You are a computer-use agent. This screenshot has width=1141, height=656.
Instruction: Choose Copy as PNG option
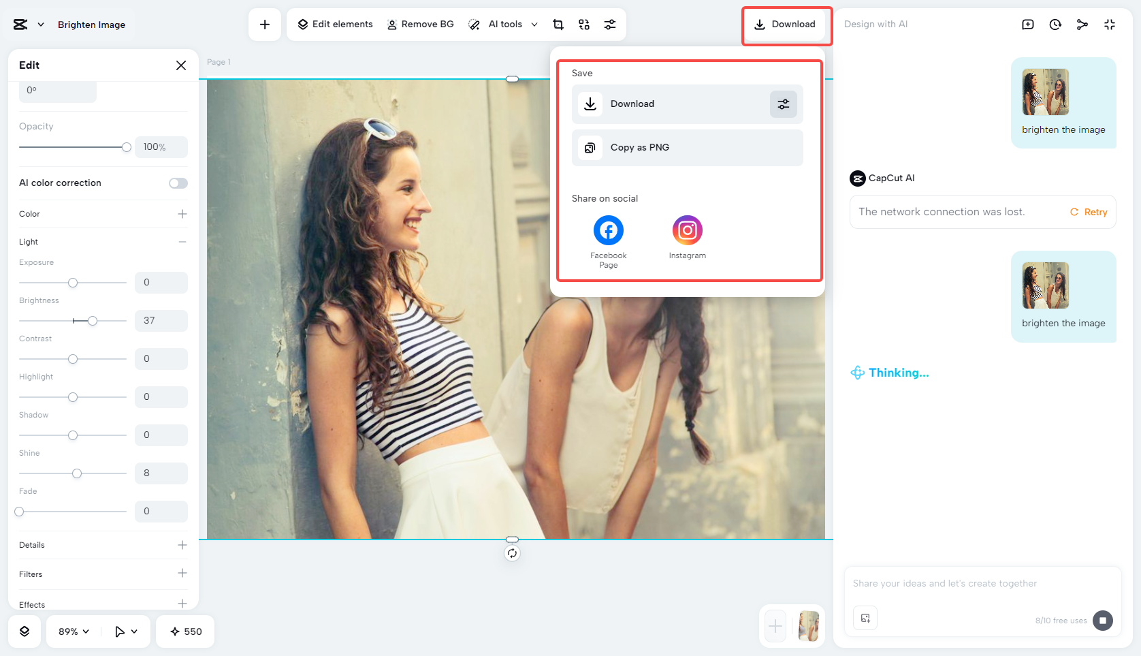pos(688,148)
